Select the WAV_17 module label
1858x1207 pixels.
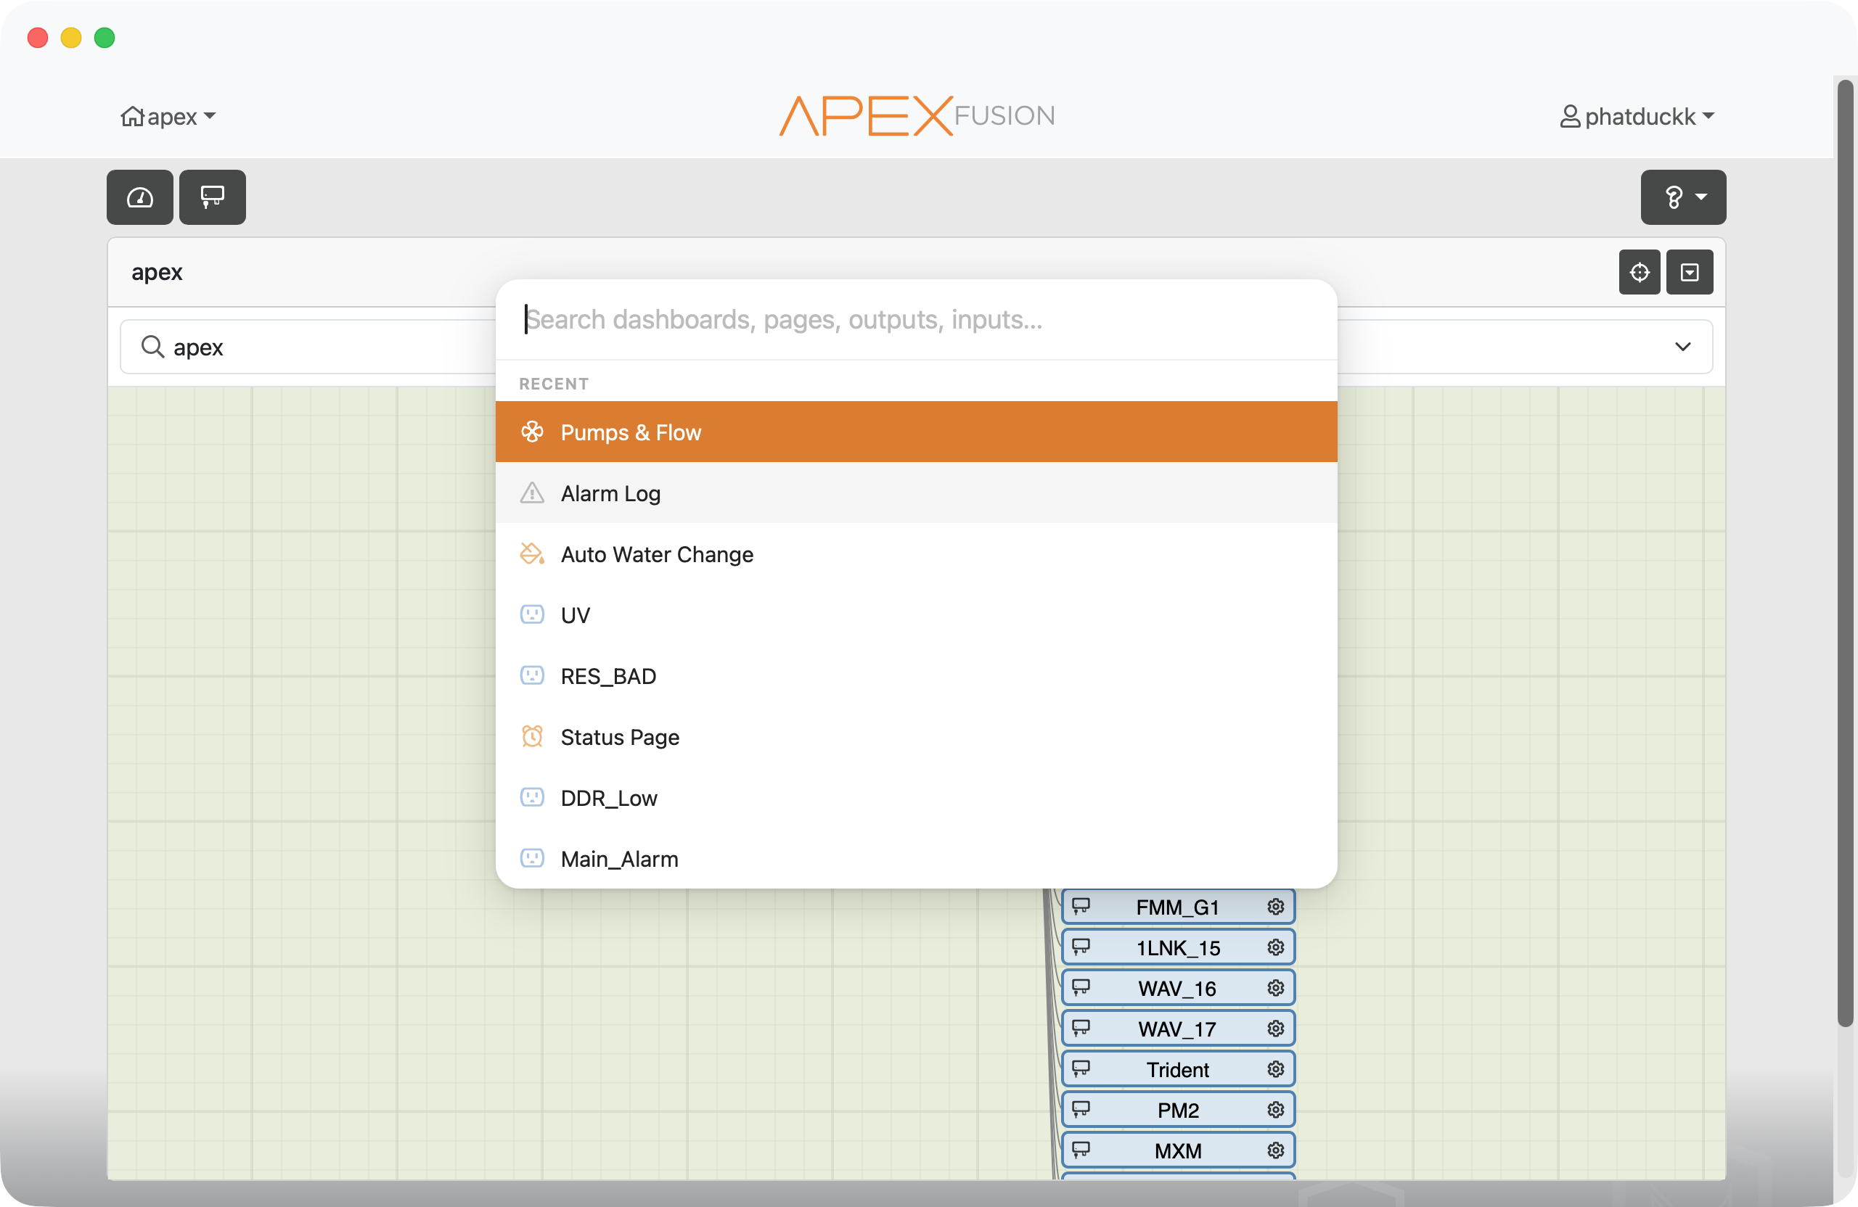tap(1178, 1029)
